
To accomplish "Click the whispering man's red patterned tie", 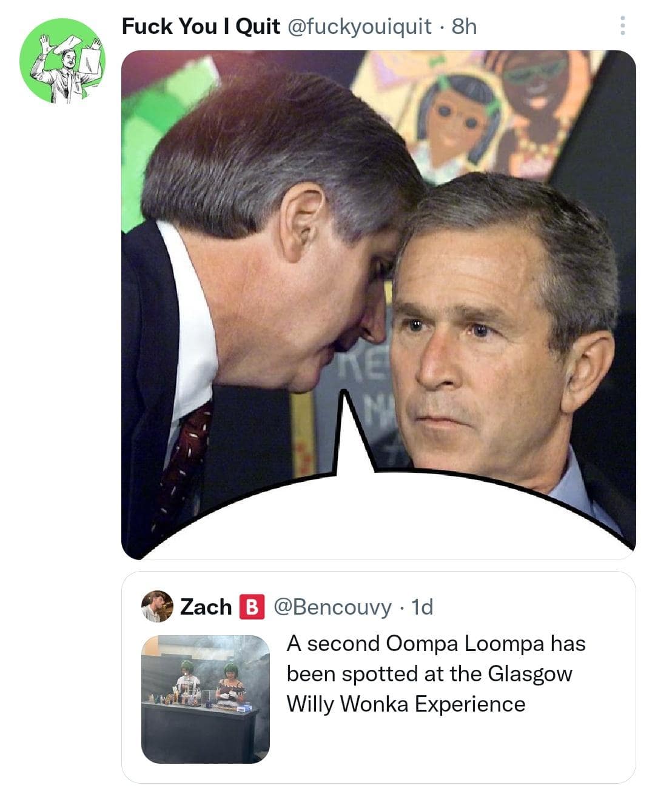I will [183, 461].
